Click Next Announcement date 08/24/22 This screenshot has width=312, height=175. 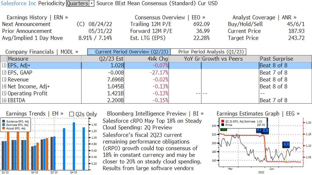[100, 24]
